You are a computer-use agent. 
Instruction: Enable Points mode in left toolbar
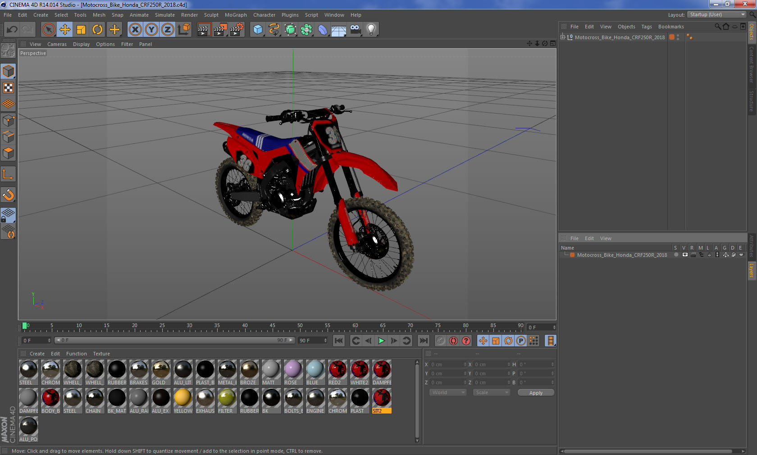[x=8, y=120]
